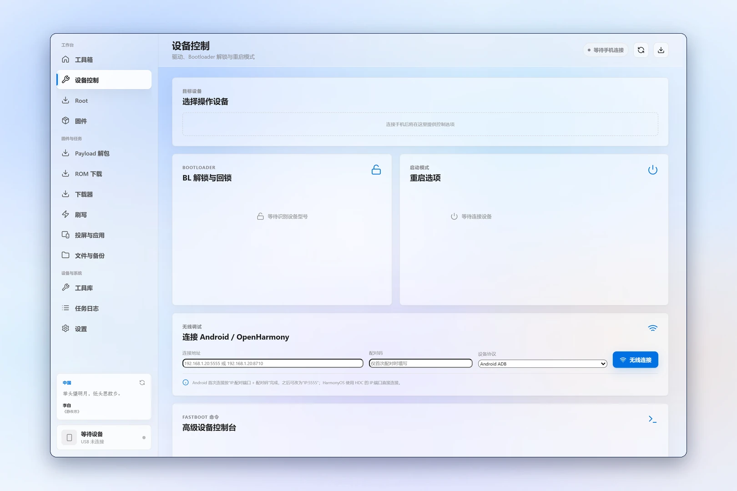737x491 pixels.
Task: Go to Root page
Action: click(x=104, y=100)
